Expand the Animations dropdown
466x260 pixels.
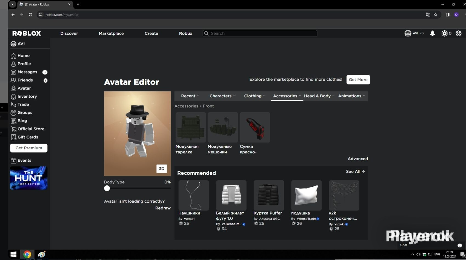(x=351, y=96)
